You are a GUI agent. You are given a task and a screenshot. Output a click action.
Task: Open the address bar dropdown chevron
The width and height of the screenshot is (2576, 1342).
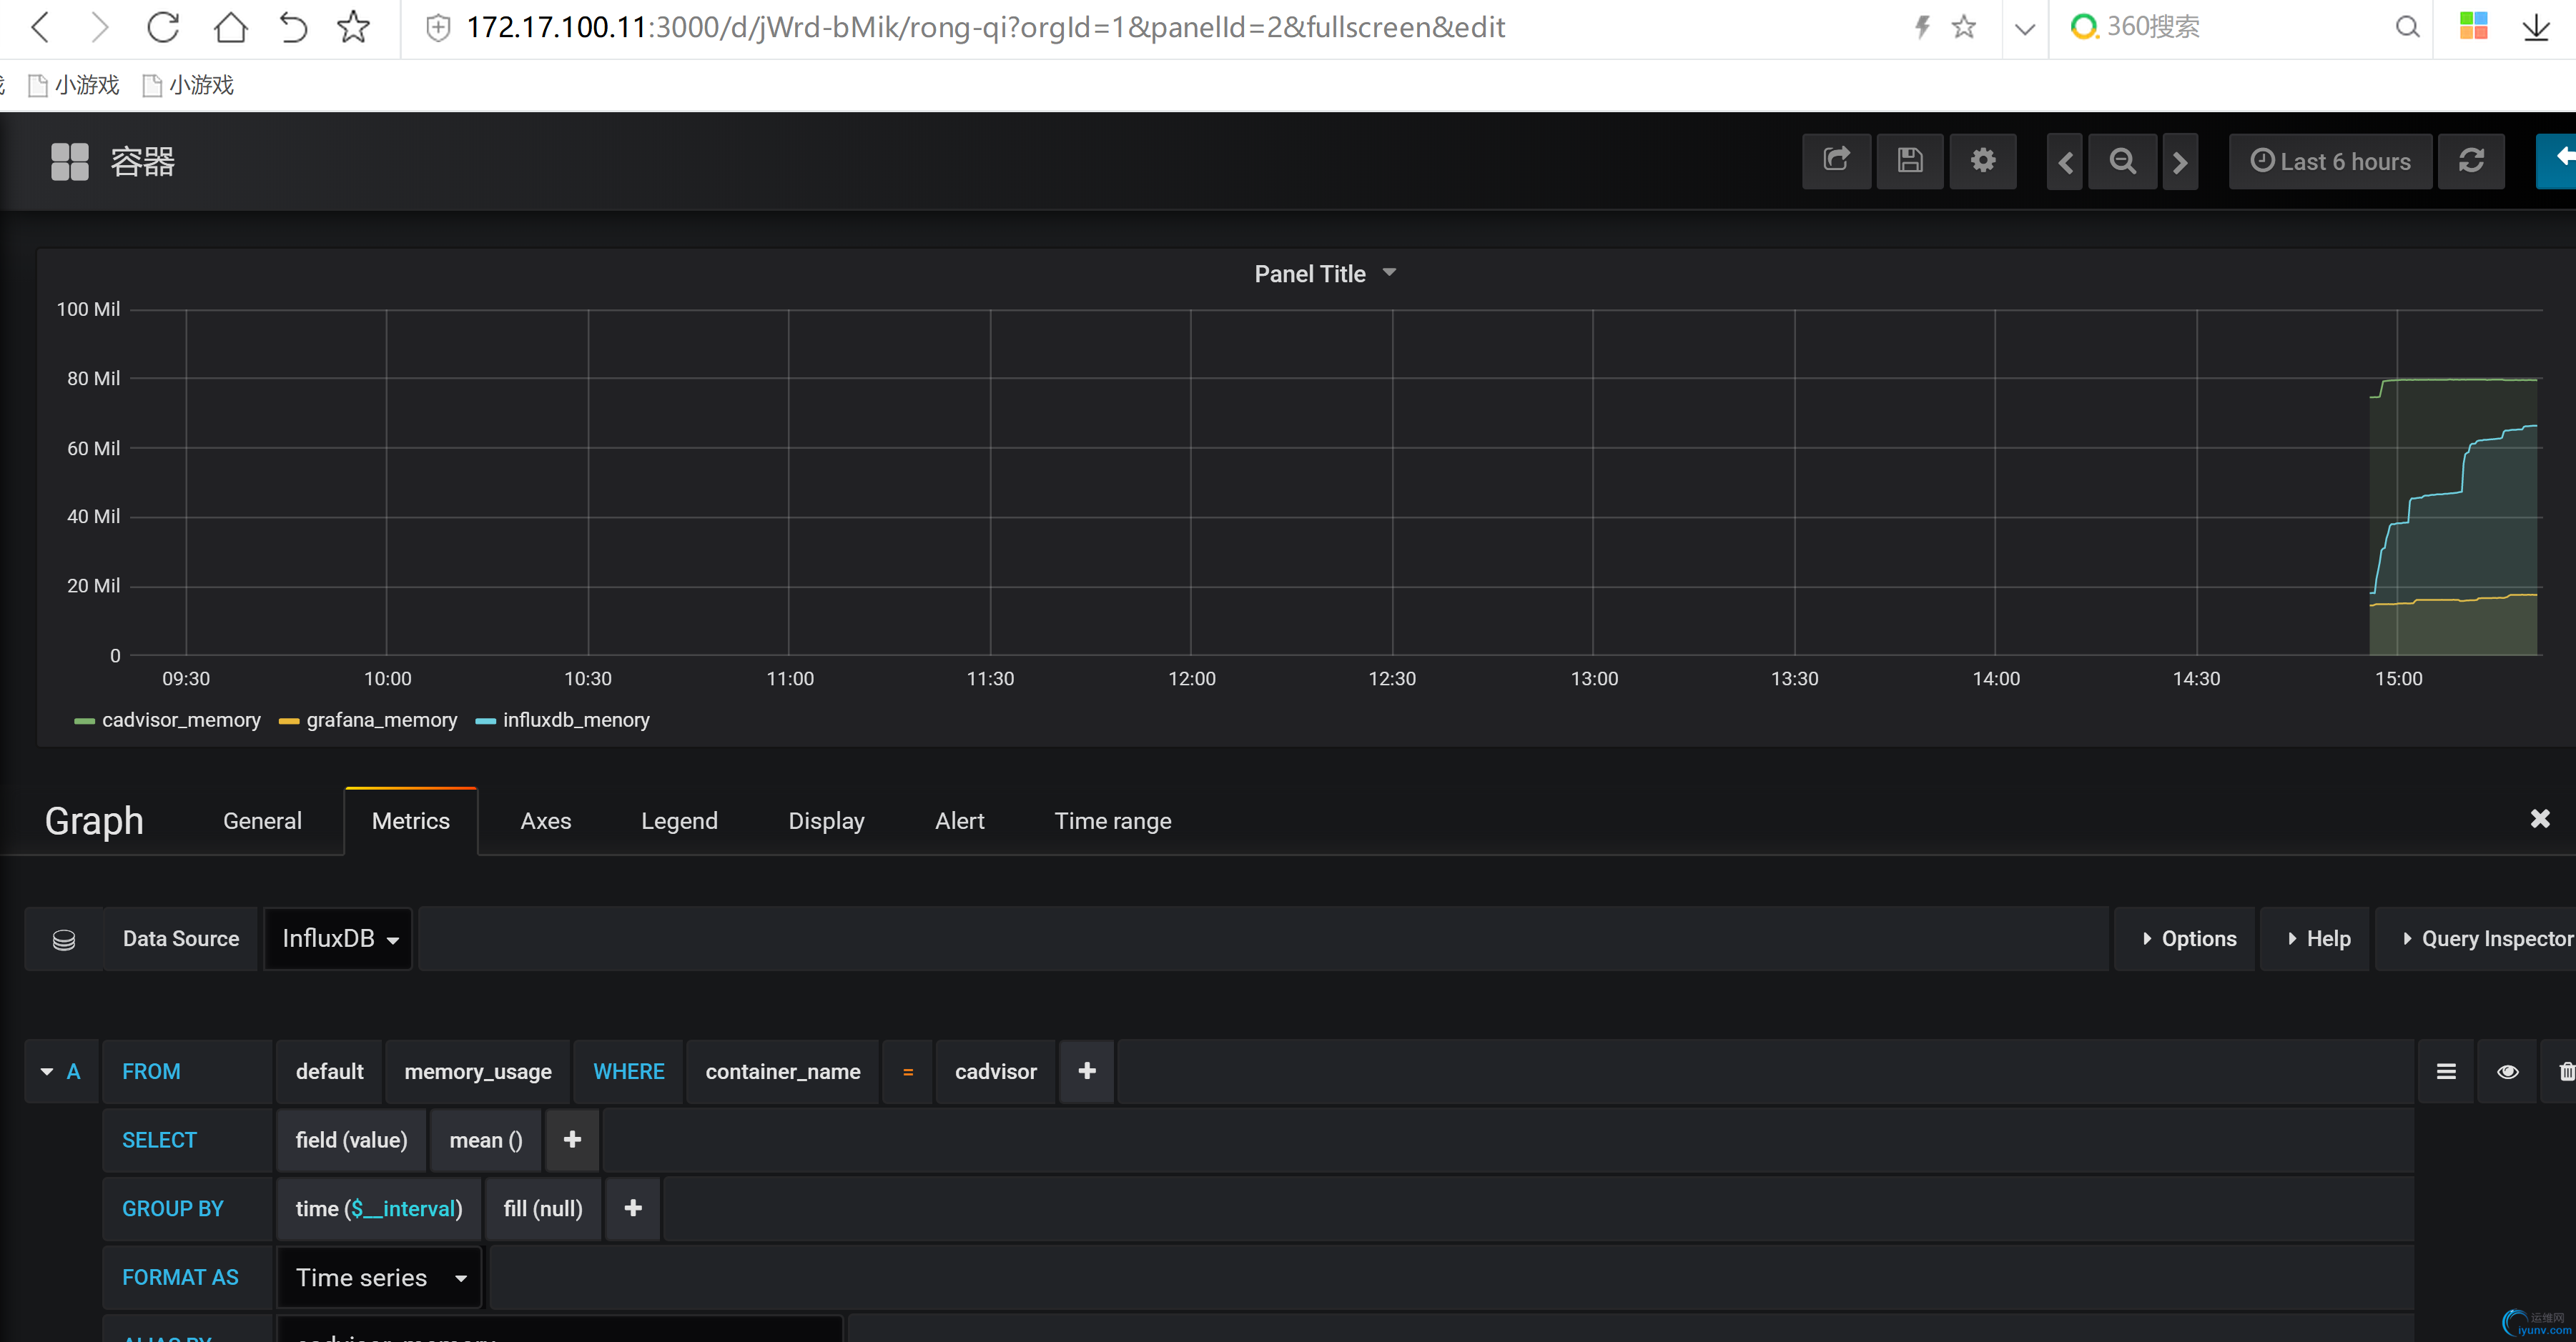tap(2025, 28)
